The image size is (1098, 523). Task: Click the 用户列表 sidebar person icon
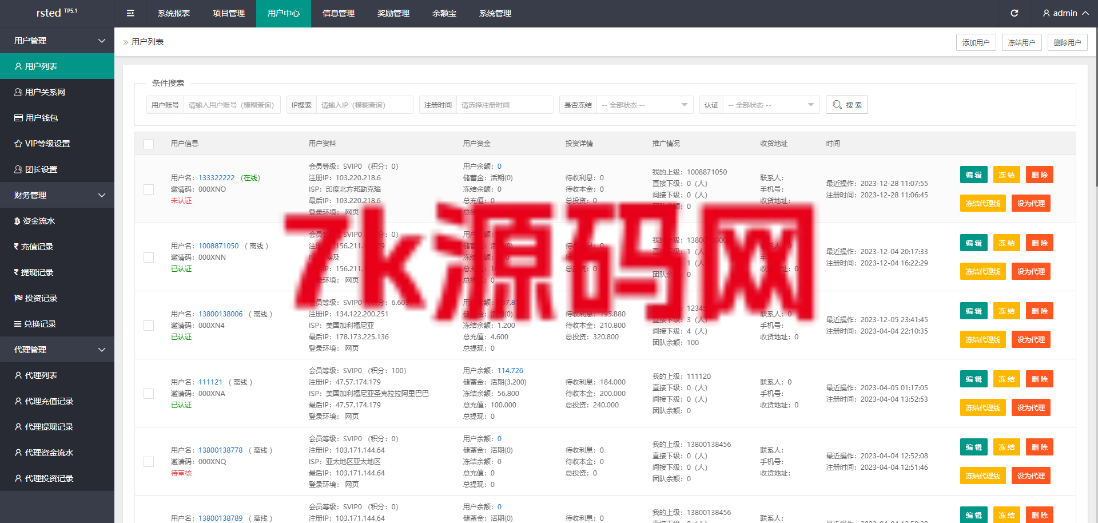coord(18,66)
